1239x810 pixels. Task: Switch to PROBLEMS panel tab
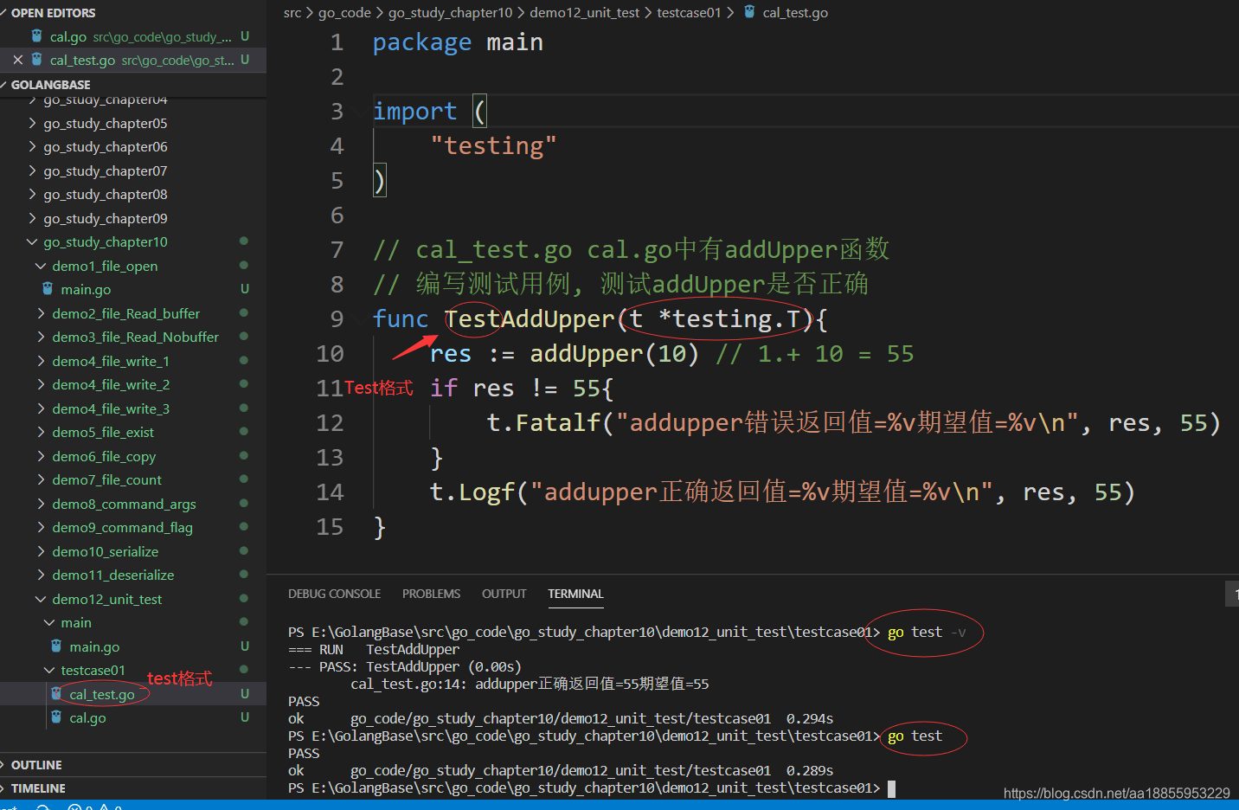(431, 594)
